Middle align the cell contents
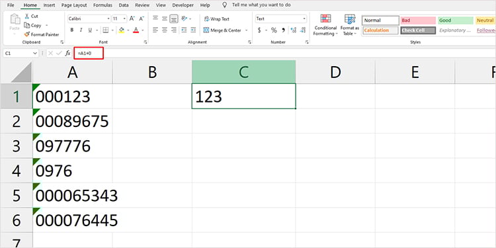 click(x=165, y=19)
